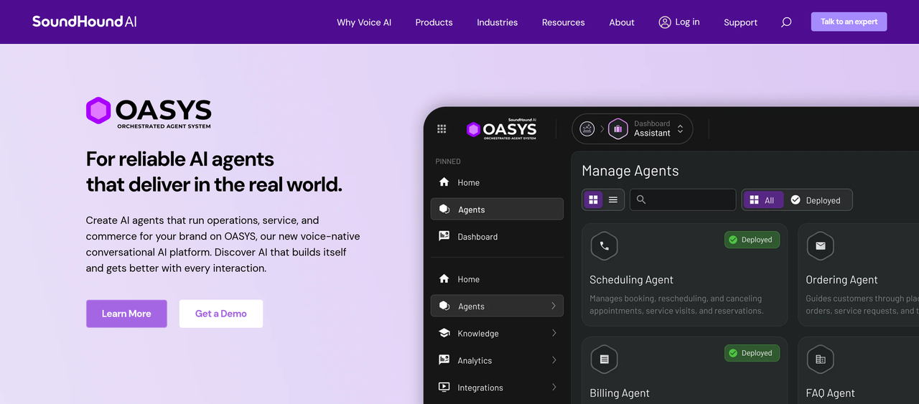919x404 pixels.
Task: Click the Analytics sidebar label
Action: coord(475,361)
